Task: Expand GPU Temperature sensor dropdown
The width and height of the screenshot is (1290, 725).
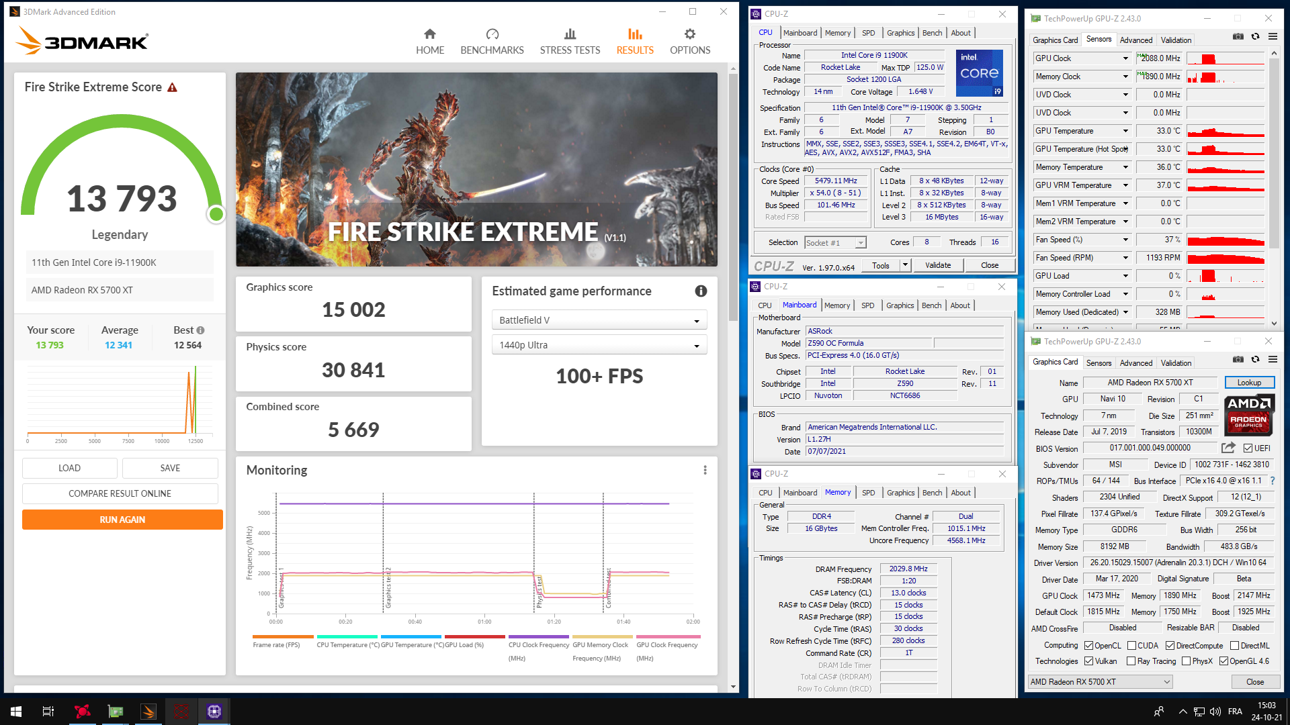Action: pyautogui.click(x=1126, y=131)
